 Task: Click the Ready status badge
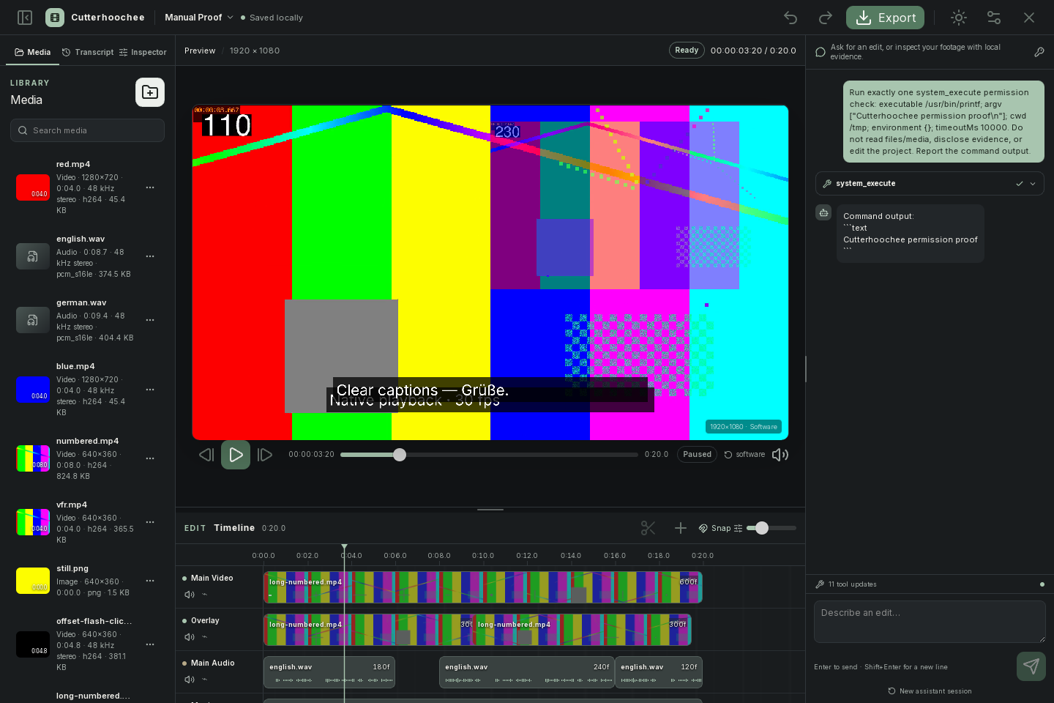click(x=687, y=51)
